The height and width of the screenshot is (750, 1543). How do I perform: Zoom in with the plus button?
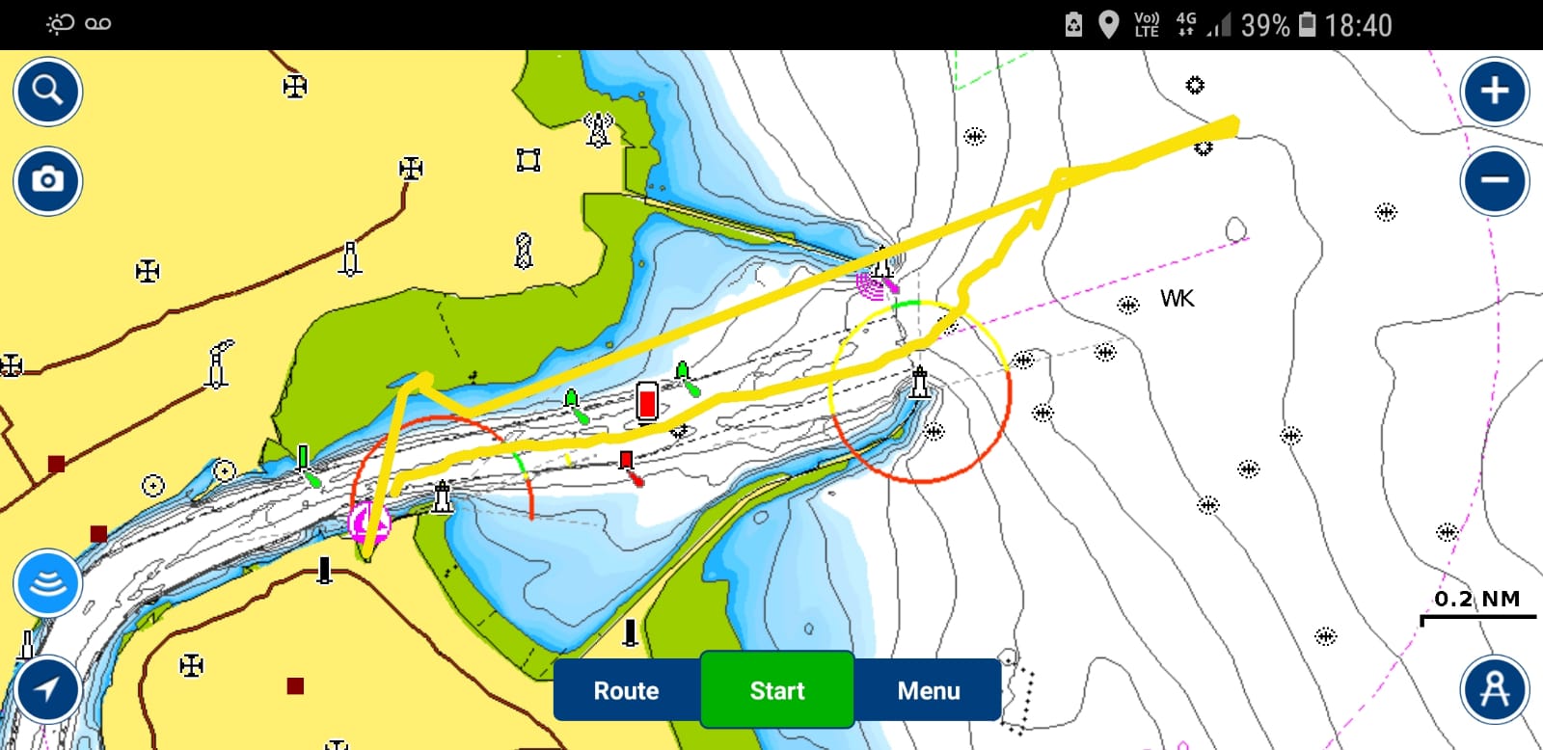(x=1494, y=92)
